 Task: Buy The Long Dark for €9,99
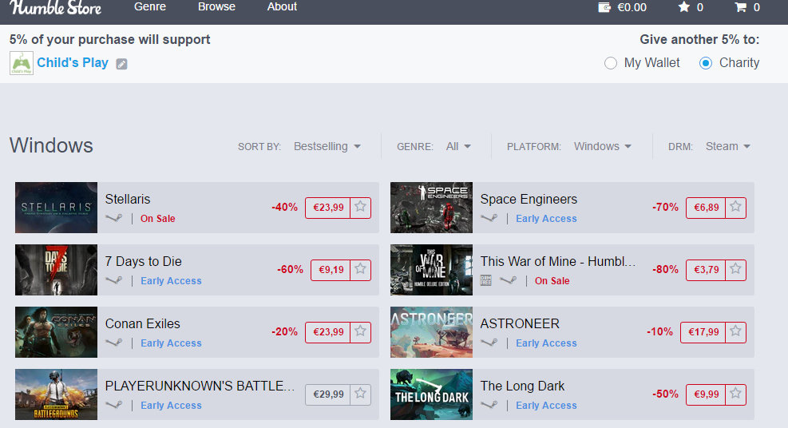point(706,394)
